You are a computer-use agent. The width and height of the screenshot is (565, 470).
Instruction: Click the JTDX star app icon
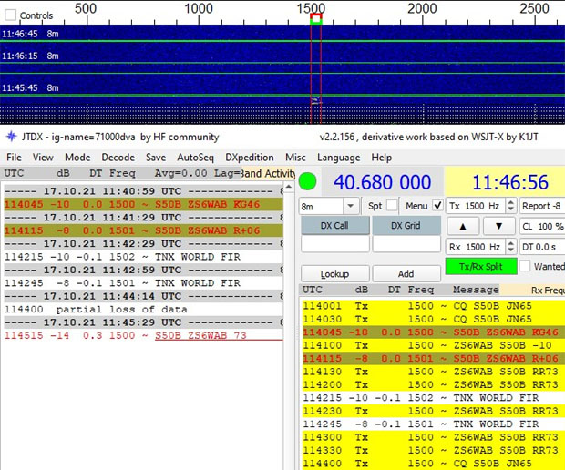(12, 137)
